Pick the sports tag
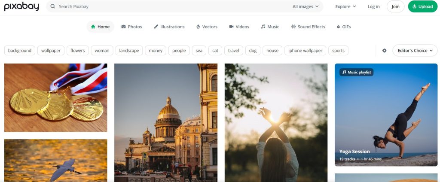440x182 pixels. click(x=339, y=51)
